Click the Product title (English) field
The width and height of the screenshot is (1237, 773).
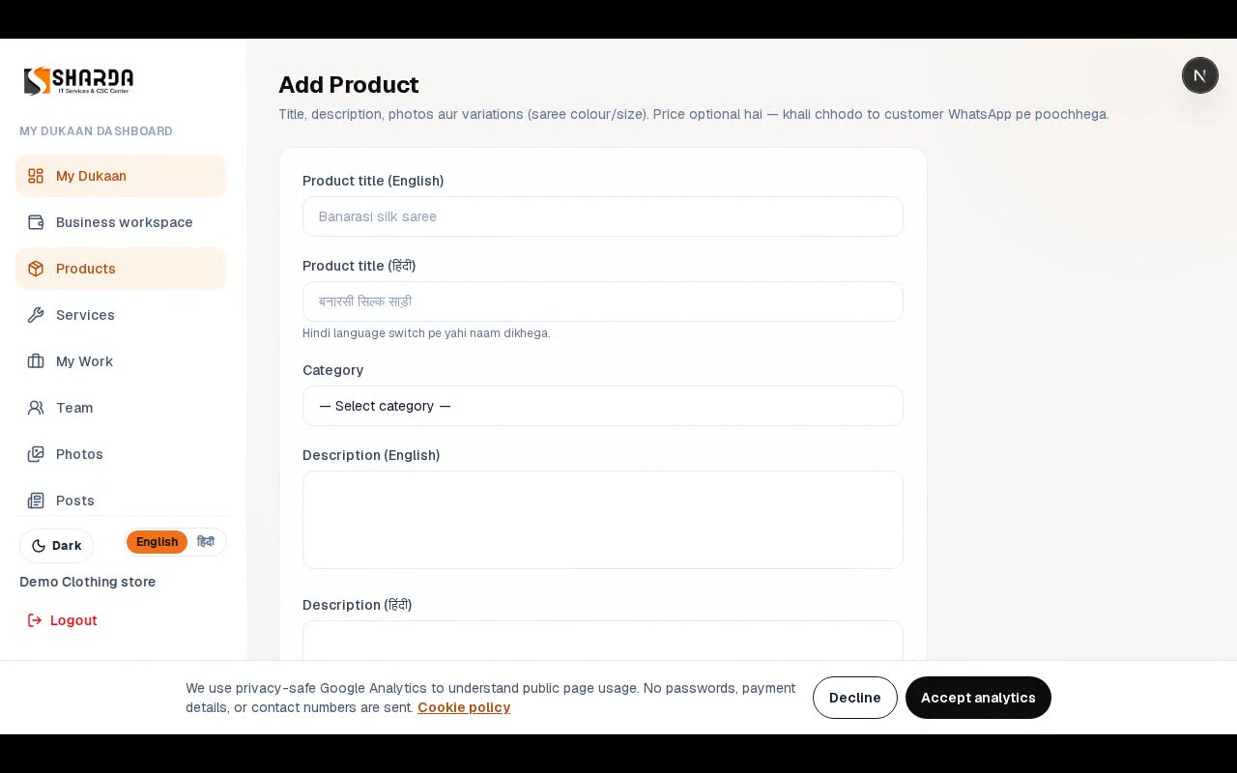603,216
